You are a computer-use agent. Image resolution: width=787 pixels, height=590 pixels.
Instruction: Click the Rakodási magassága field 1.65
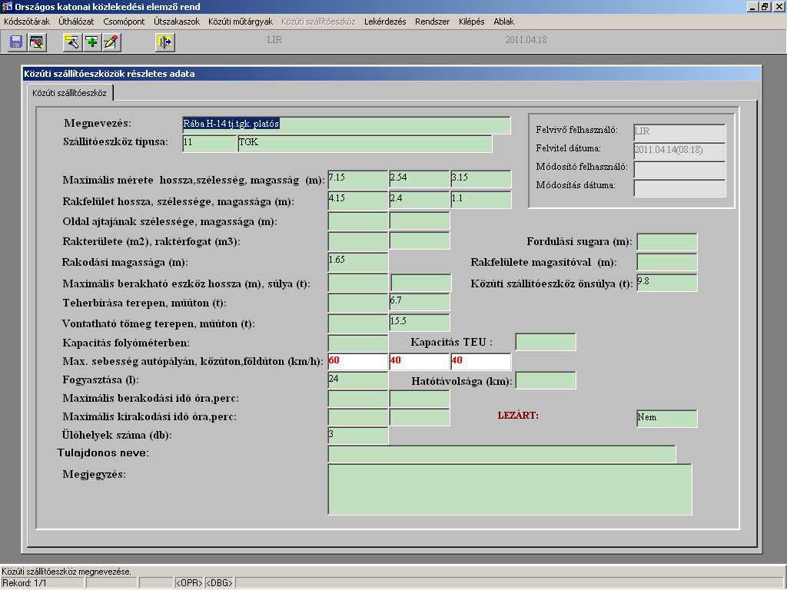tap(358, 263)
